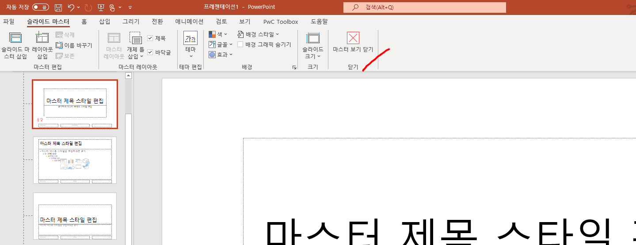The height and width of the screenshot is (245, 636).
Task: Open the 그리기 tab
Action: [x=131, y=22]
